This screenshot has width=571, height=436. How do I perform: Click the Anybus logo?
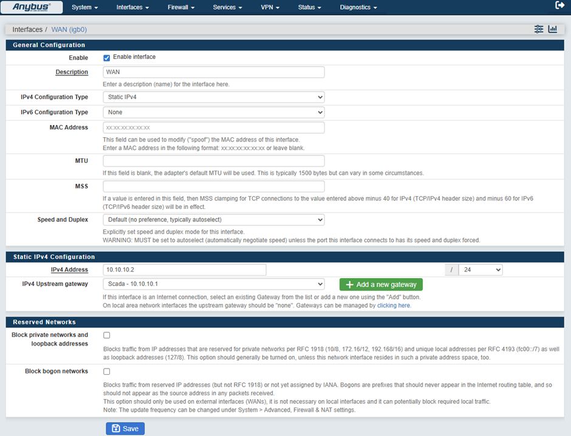tap(32, 7)
